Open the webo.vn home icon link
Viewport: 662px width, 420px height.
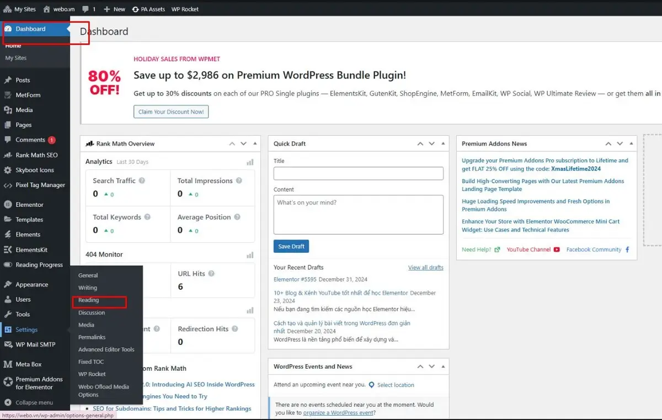47,9
